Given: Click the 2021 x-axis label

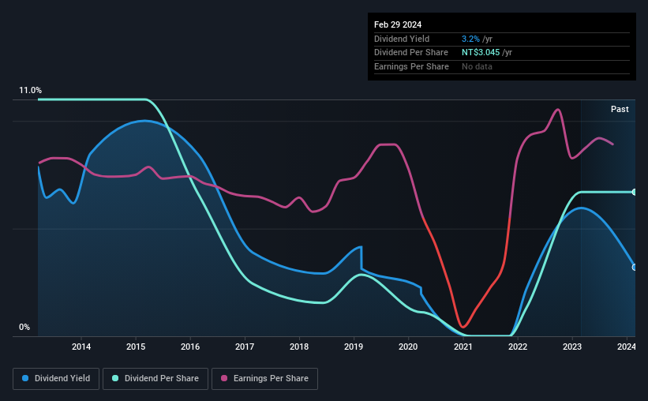Looking at the screenshot, I should 463,347.
